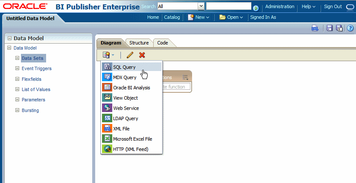Click the Save As icon
Viewport: 356px width, 183px height.
[x=339, y=28]
